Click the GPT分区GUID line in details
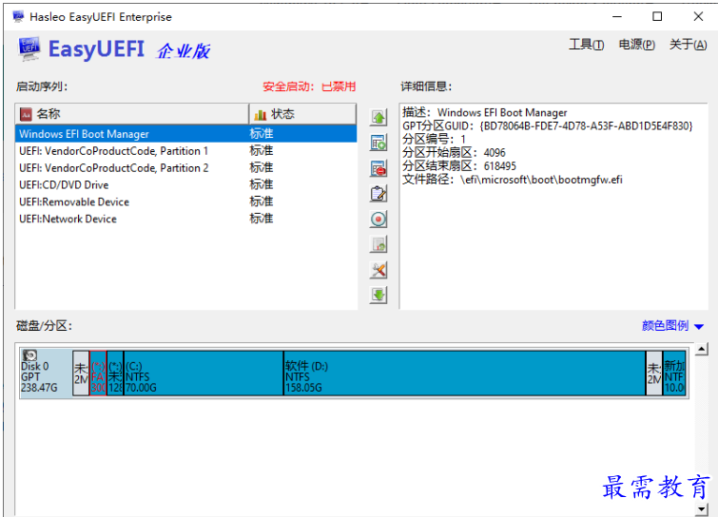Image resolution: width=718 pixels, height=517 pixels. 547,125
